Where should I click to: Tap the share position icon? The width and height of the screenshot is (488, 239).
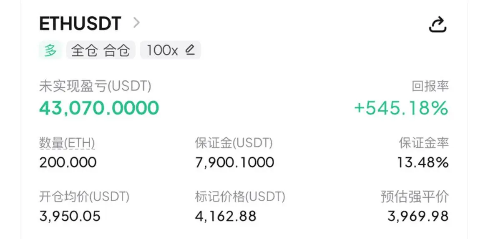[438, 25]
